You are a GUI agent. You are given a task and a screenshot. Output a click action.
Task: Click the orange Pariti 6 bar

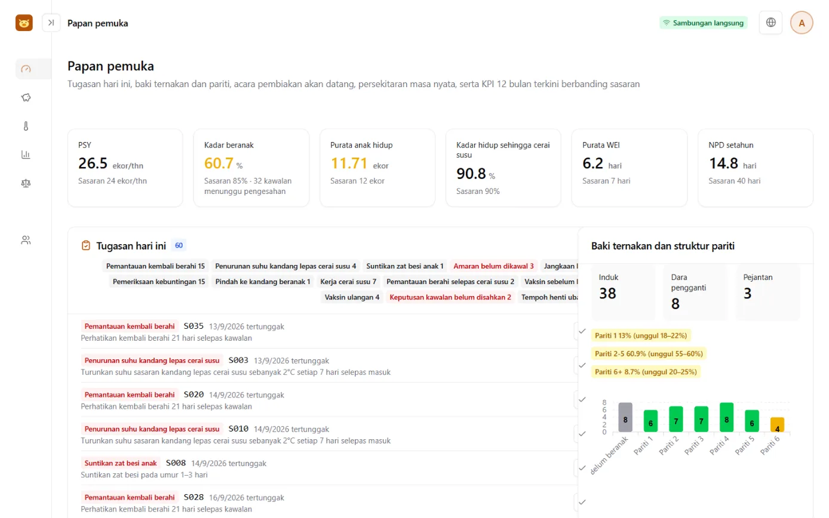coord(777,425)
